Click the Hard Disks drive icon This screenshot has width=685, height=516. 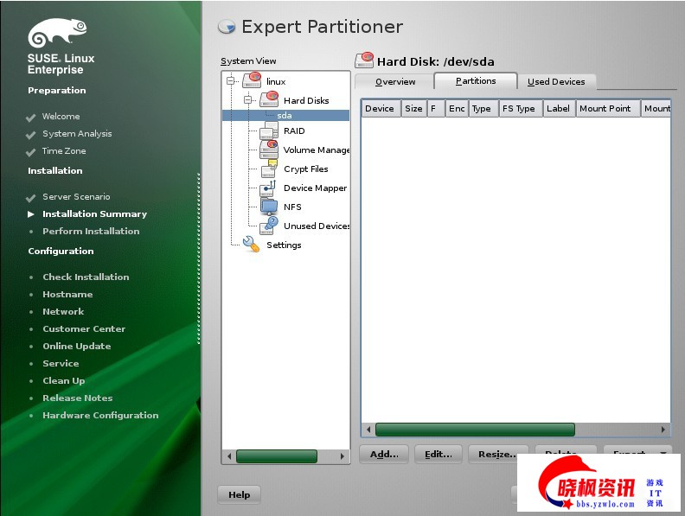pos(269,100)
